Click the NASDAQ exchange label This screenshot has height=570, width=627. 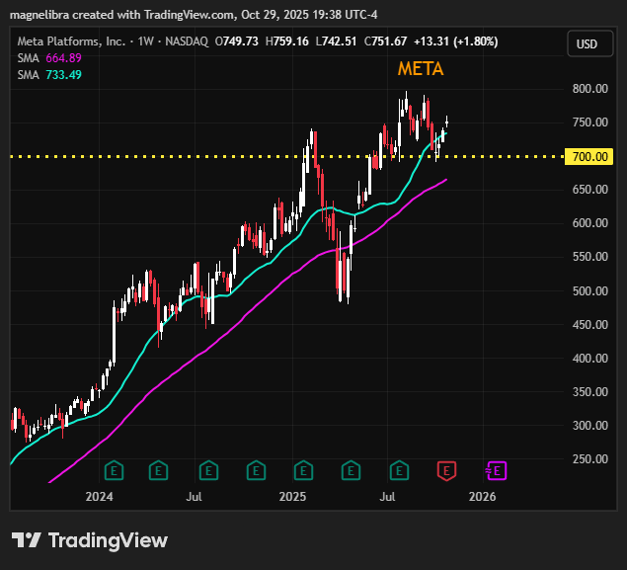(x=187, y=41)
